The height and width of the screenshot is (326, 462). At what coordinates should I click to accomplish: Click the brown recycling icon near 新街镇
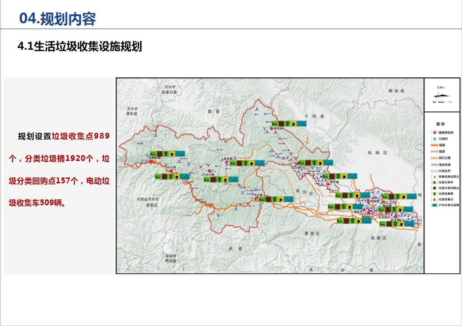(282, 123)
